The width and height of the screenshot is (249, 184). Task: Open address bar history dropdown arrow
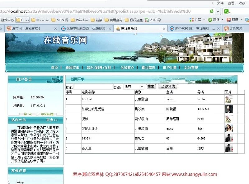tap(218, 12)
